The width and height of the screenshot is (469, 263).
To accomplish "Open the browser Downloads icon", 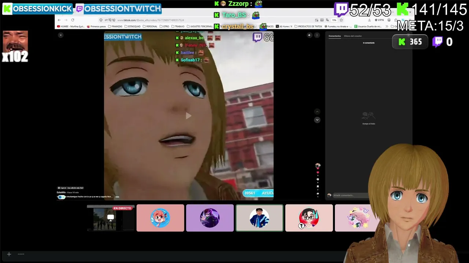I will coord(369,20).
